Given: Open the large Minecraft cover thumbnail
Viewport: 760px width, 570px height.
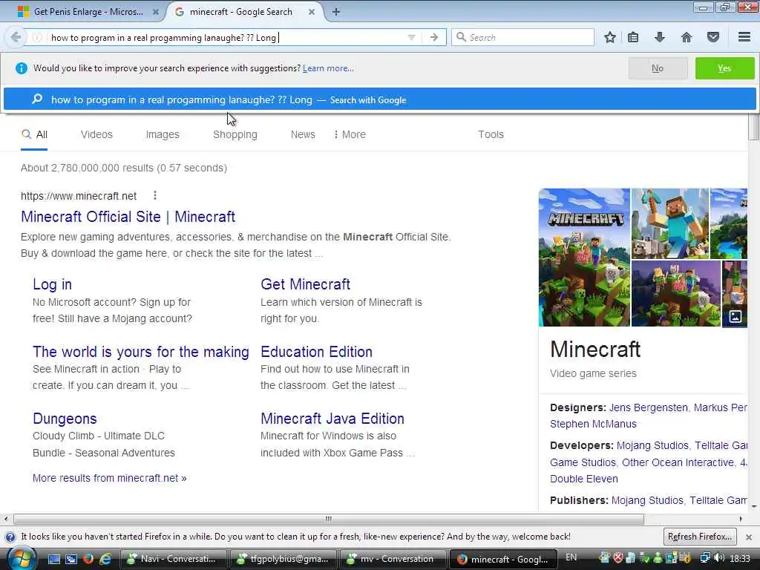Looking at the screenshot, I should coord(584,258).
